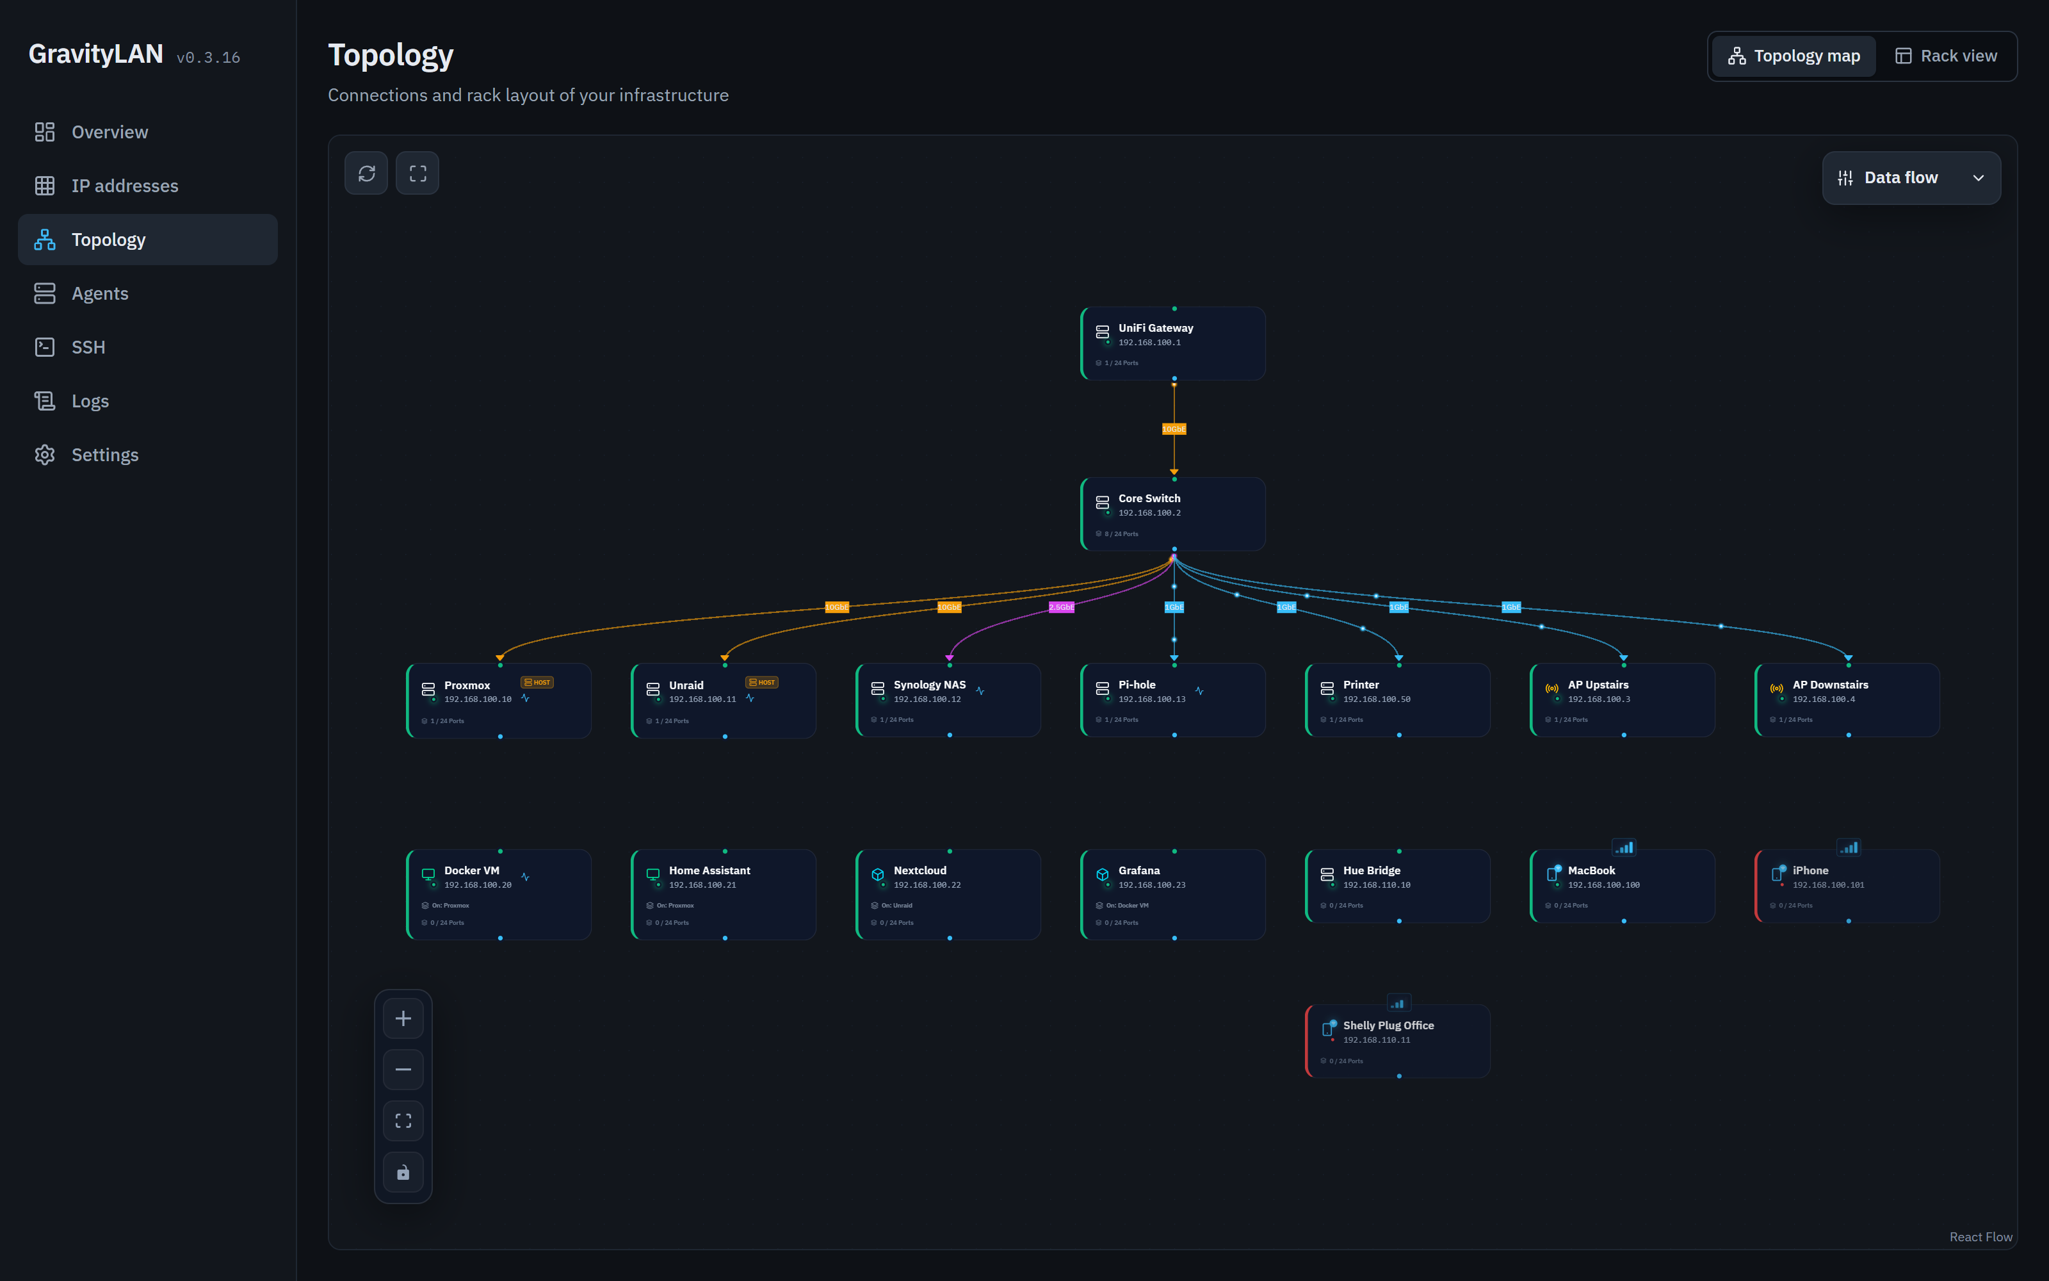The height and width of the screenshot is (1281, 2049).
Task: Click IP 192.168.110.11 on Shelly Plug
Action: click(x=1377, y=1040)
